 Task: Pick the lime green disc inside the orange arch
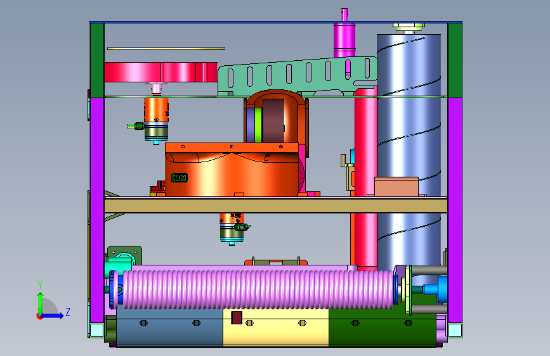click(258, 125)
